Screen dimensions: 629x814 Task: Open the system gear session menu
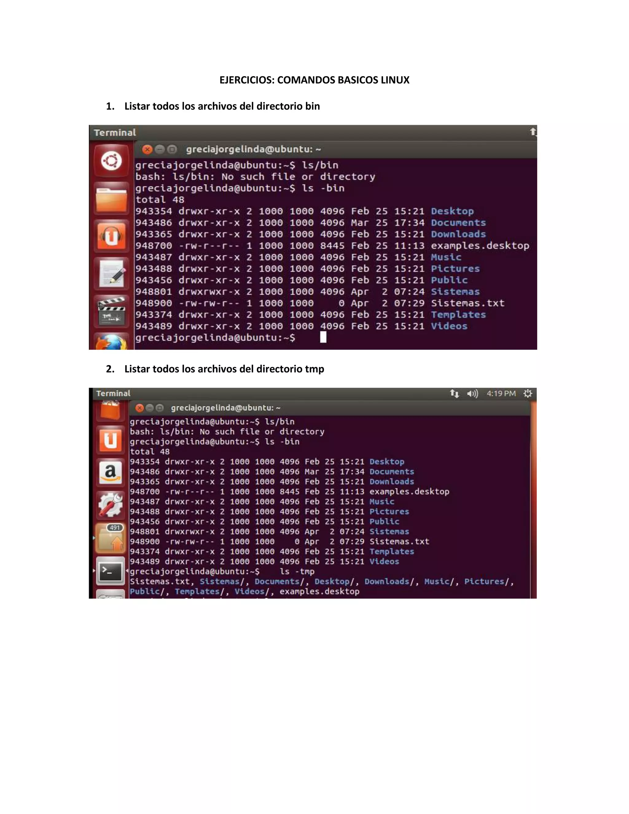[x=528, y=393]
